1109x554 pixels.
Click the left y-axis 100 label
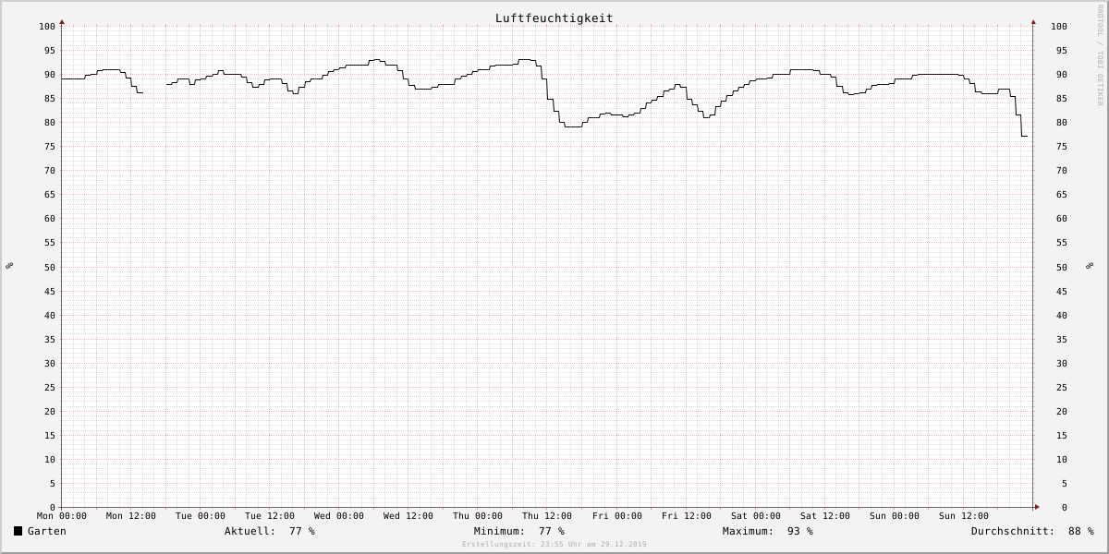coord(47,27)
